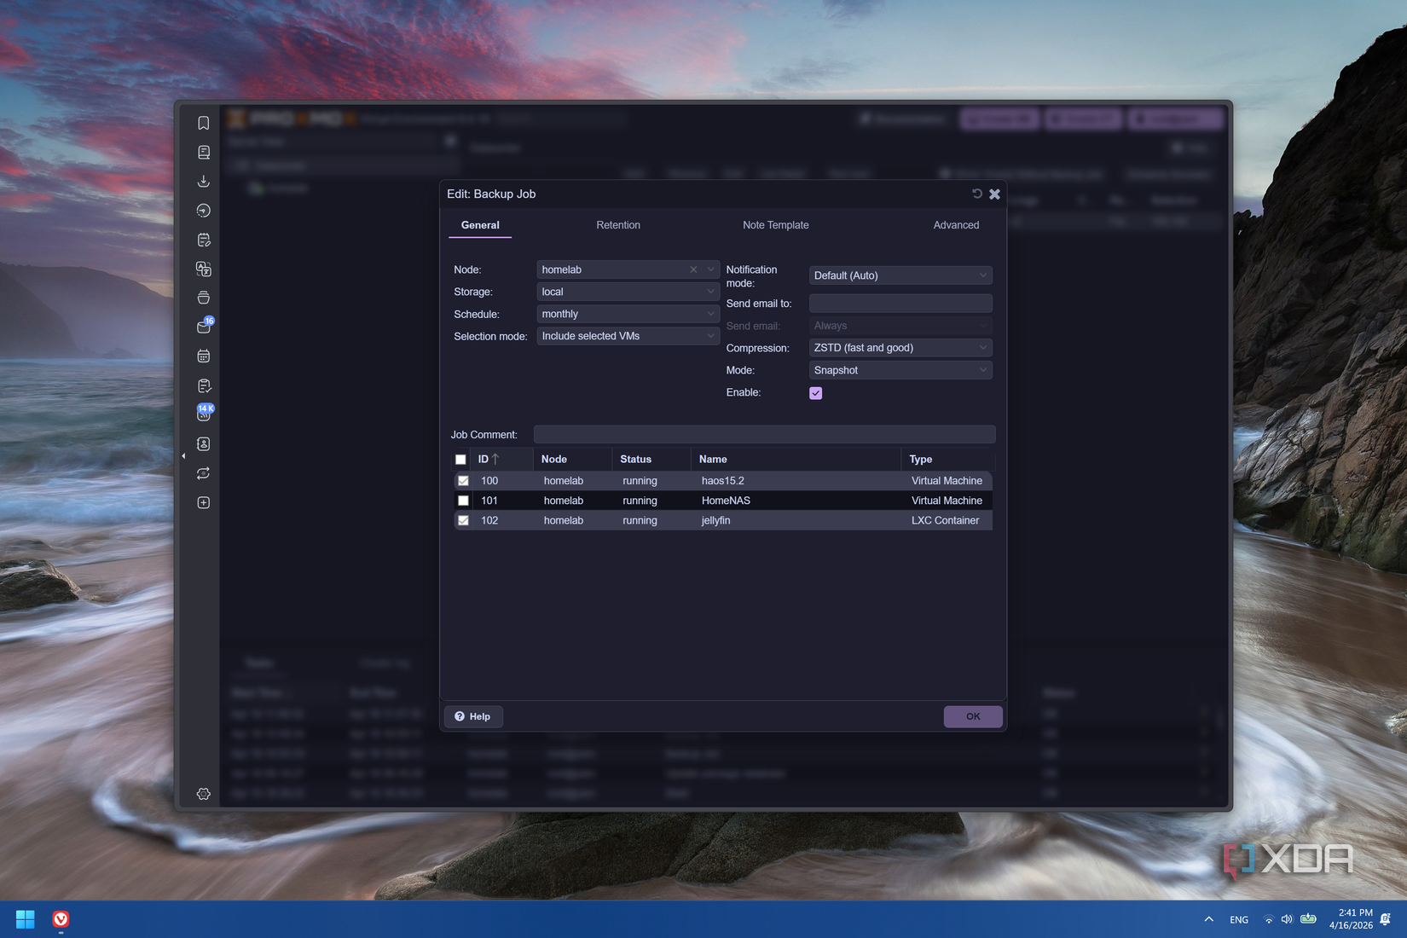Open the Downloads panel in the sidebar

(x=203, y=181)
